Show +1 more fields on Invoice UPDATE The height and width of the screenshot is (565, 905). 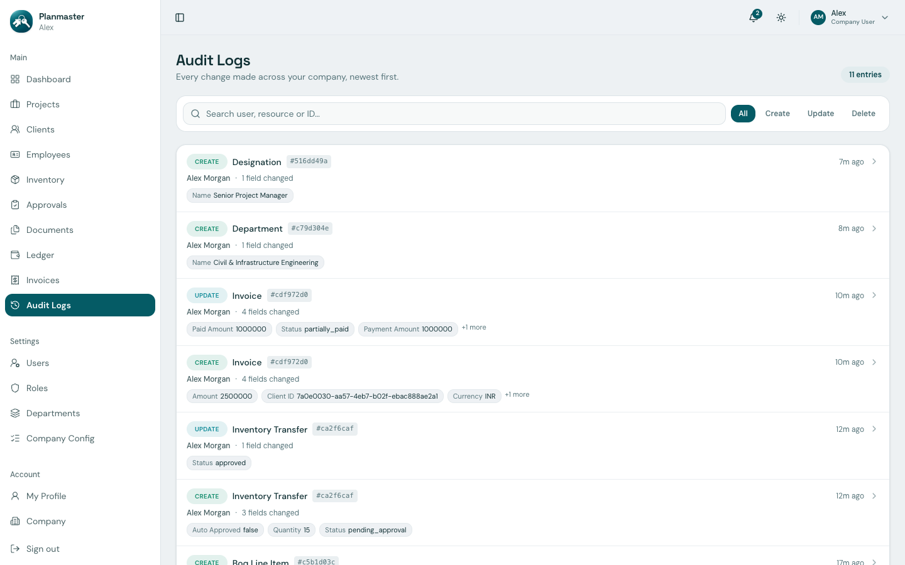[x=474, y=328]
